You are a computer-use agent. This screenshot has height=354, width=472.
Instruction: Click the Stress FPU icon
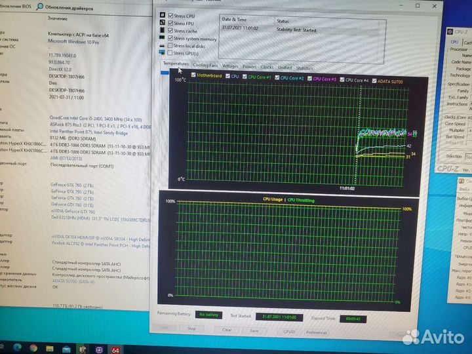163,22
